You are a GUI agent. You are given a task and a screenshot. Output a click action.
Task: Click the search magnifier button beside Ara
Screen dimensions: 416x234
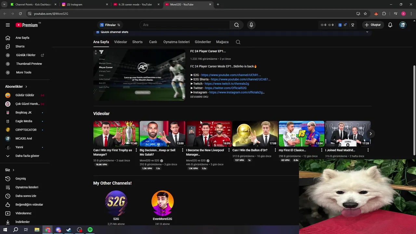click(237, 25)
